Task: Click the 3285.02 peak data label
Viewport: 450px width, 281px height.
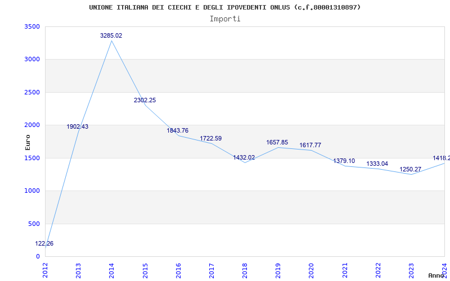Action: (111, 35)
